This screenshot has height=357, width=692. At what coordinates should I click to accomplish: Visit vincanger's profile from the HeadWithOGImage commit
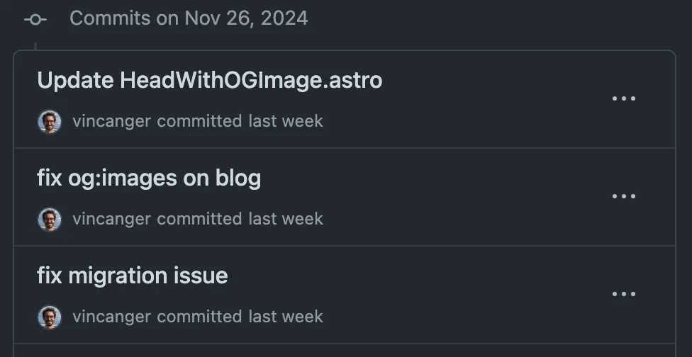click(111, 121)
